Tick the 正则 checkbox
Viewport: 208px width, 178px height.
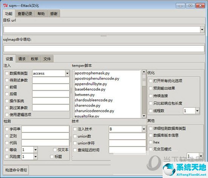[x=7, y=136]
